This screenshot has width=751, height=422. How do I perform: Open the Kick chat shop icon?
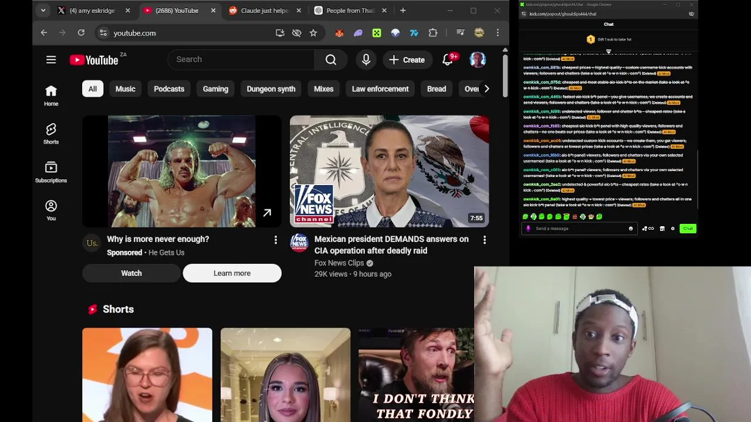click(662, 229)
